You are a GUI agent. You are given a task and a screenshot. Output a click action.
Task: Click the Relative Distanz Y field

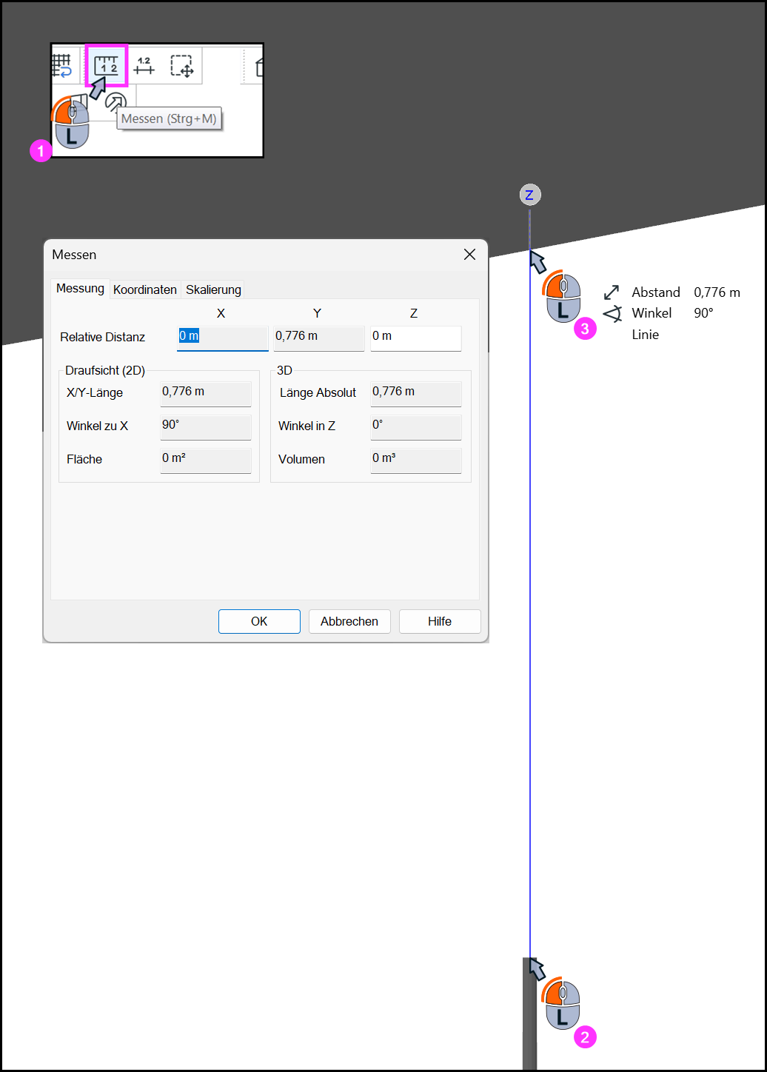[x=319, y=338]
